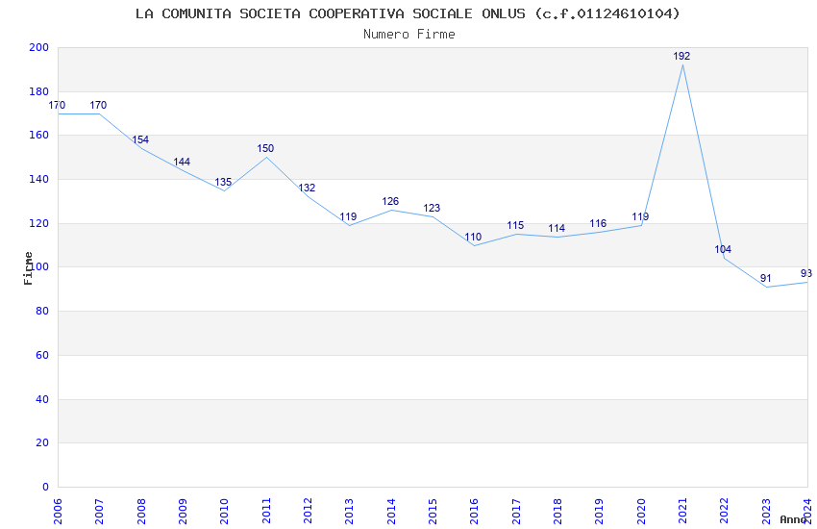Click the x-axis year 2022
817x529 pixels.
point(725,511)
